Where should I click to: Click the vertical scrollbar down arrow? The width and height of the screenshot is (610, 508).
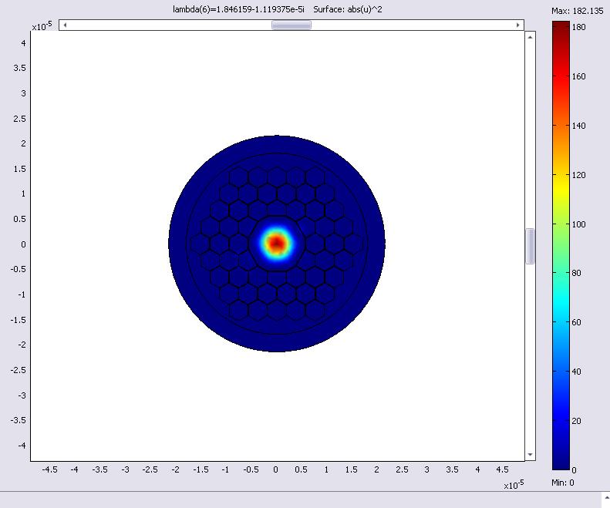530,455
